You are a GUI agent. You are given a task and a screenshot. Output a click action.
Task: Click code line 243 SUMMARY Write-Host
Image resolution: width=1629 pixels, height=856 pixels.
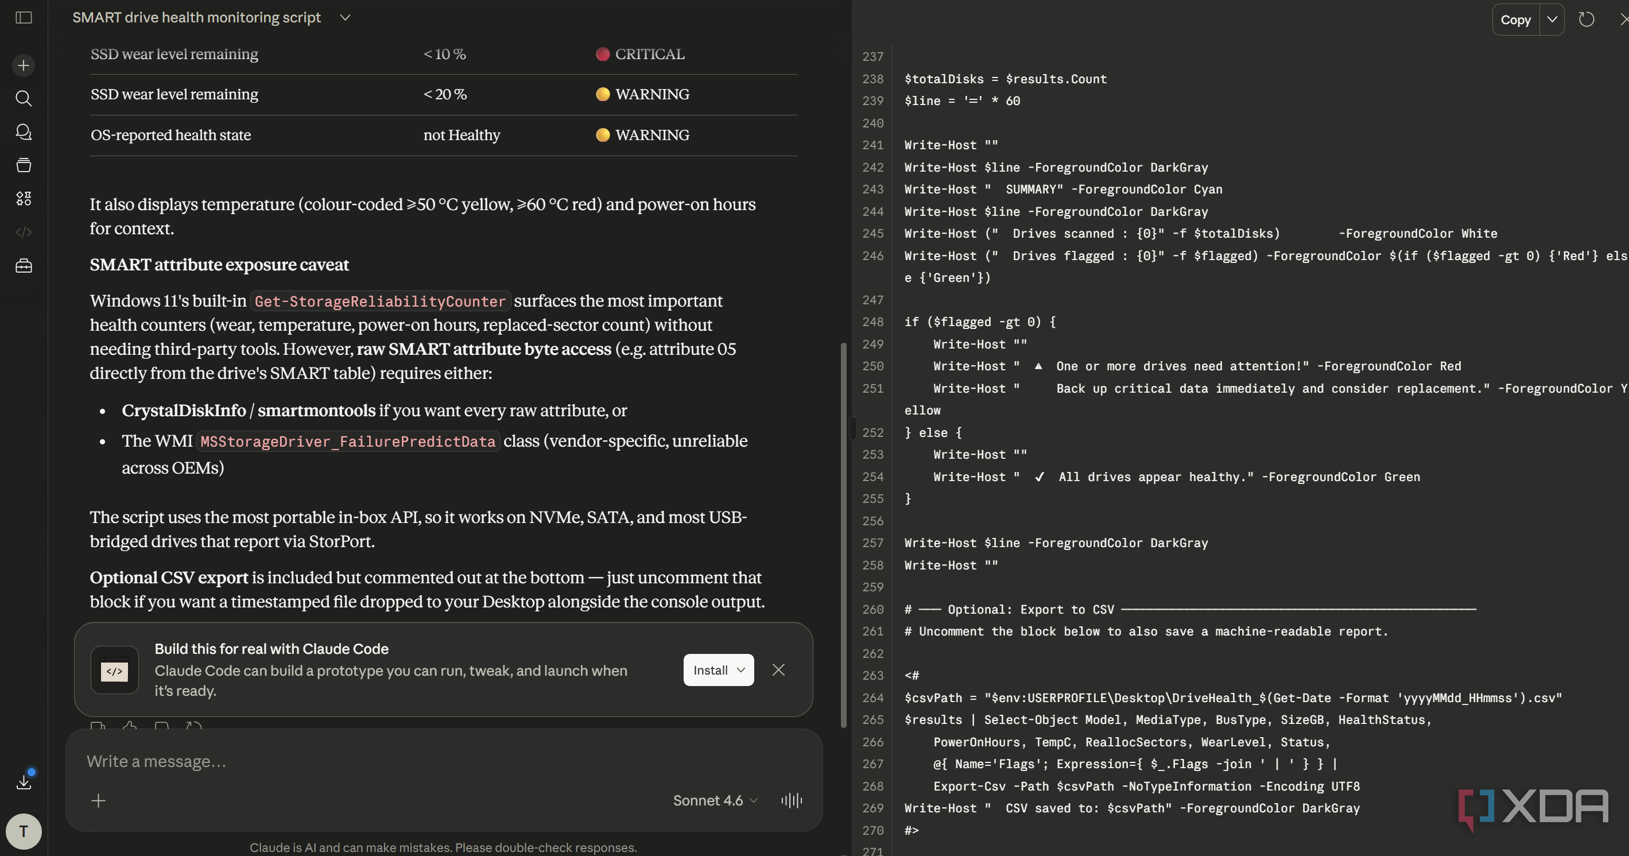coord(1063,189)
